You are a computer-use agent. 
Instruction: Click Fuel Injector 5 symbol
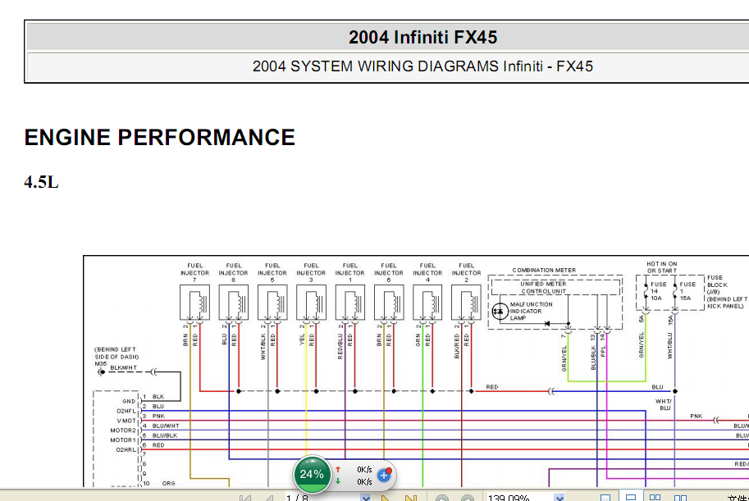point(272,303)
